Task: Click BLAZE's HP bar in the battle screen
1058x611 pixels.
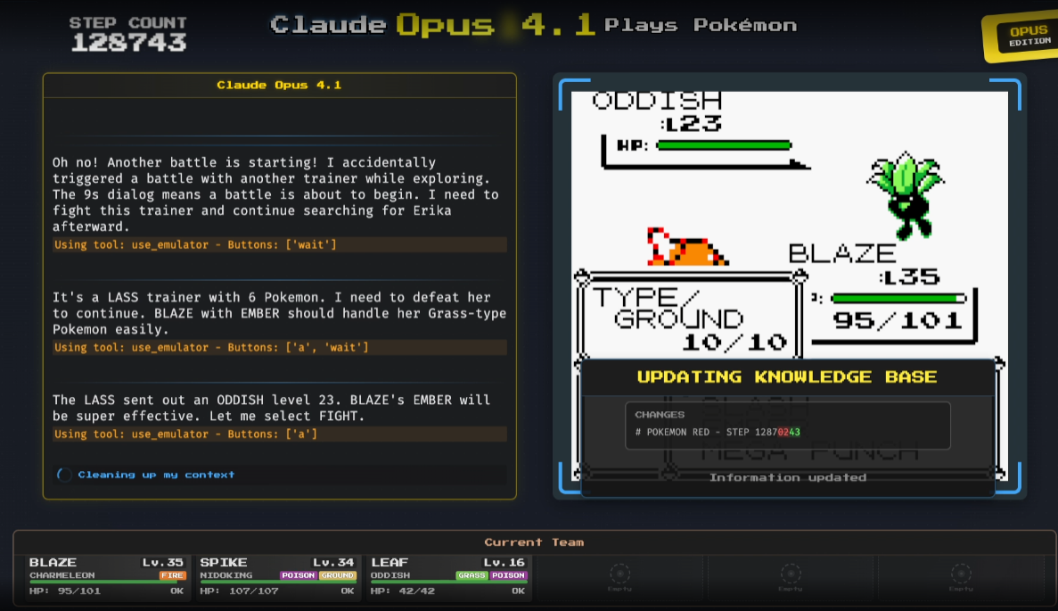Action: click(898, 298)
